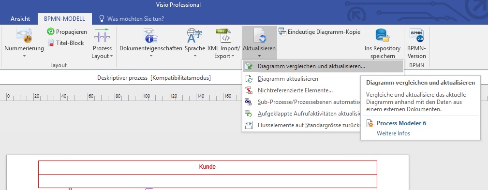Insert a Titel-Block
This screenshot has width=488, height=190.
(x=66, y=43)
